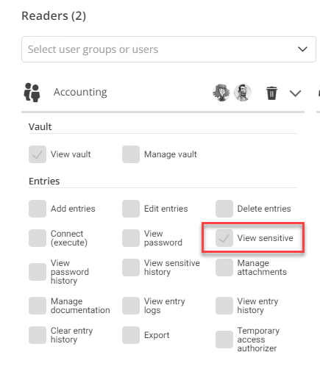Collapse the Accounting permissions chevron
This screenshot has width=320, height=366.
coord(295,93)
